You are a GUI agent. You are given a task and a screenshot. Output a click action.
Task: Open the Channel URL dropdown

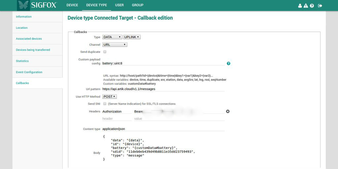tap(115, 45)
